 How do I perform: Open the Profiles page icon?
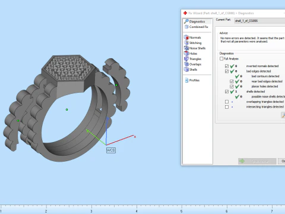pyautogui.click(x=186, y=80)
